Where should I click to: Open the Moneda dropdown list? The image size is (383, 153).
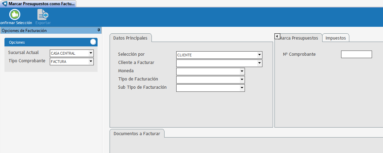[x=242, y=72]
